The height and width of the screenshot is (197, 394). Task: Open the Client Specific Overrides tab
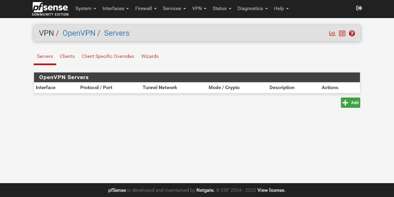(108, 57)
